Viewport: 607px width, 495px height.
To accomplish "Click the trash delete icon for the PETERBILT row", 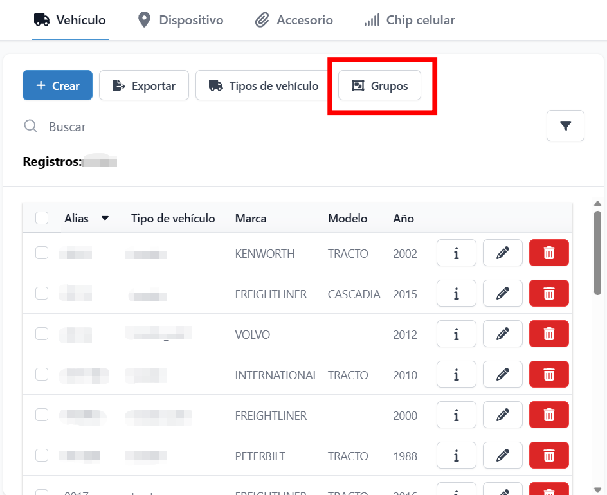I will tap(548, 455).
